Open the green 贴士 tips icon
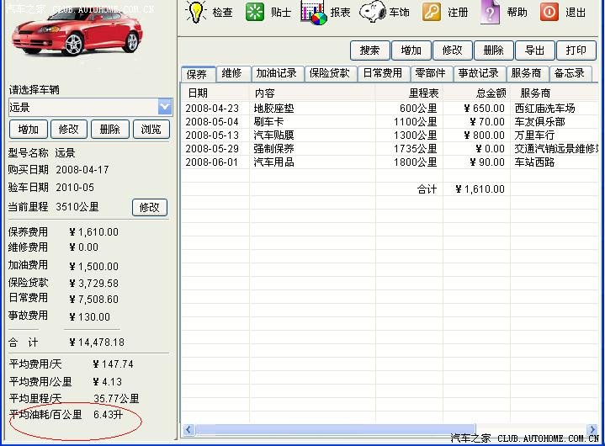This screenshot has height=446, width=605. pyautogui.click(x=254, y=12)
